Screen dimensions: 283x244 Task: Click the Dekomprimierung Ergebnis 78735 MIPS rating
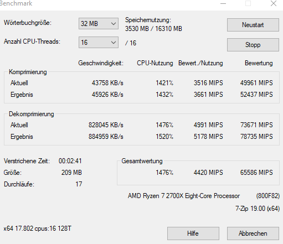click(x=256, y=137)
